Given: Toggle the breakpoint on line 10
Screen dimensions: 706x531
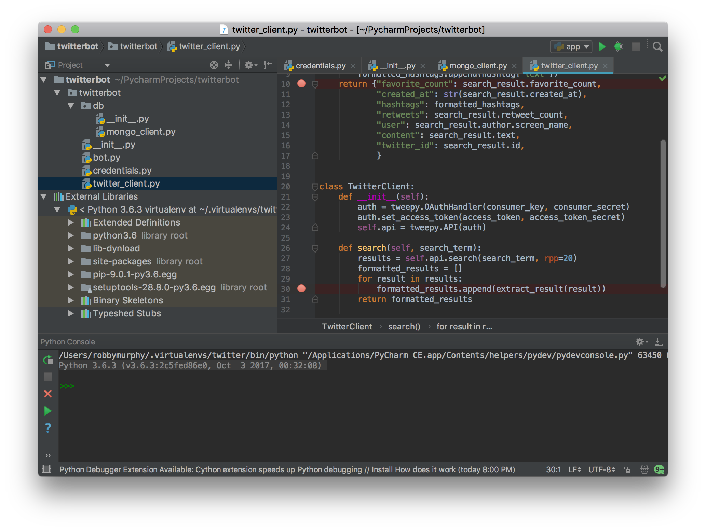Looking at the screenshot, I should [301, 84].
